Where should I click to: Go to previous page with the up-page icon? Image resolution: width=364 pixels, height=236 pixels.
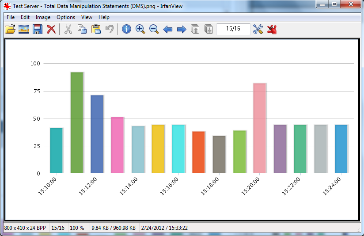(x=195, y=29)
